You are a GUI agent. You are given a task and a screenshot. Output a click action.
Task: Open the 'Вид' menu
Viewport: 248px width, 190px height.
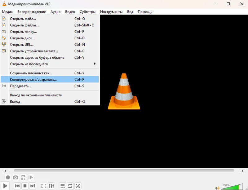[x=130, y=12]
